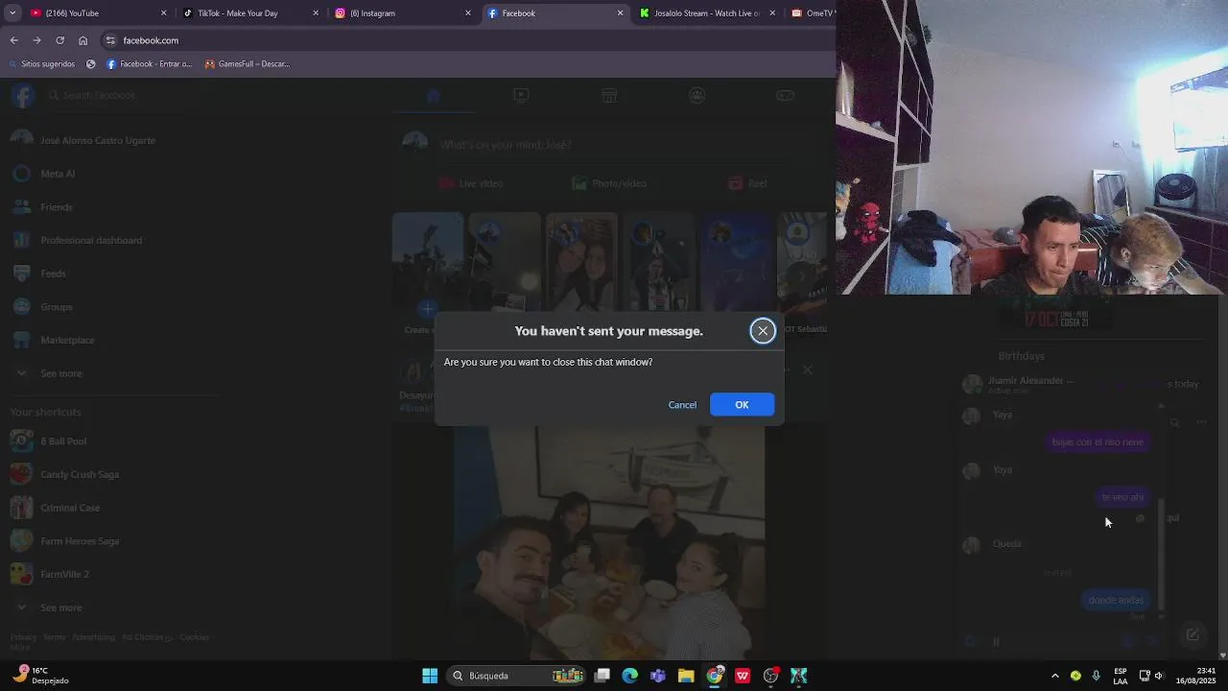This screenshot has width=1228, height=691.
Task: Open the Sitios sugeridos bookmark
Action: coord(40,64)
